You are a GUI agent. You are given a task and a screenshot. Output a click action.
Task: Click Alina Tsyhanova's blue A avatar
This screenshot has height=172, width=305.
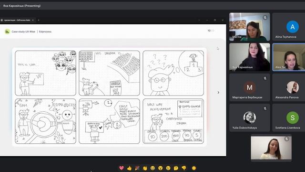click(x=293, y=27)
